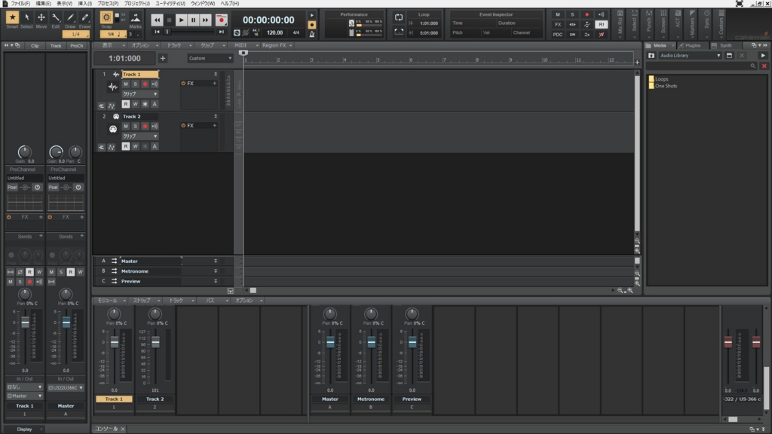Open the console モジュール menu

click(x=110, y=301)
